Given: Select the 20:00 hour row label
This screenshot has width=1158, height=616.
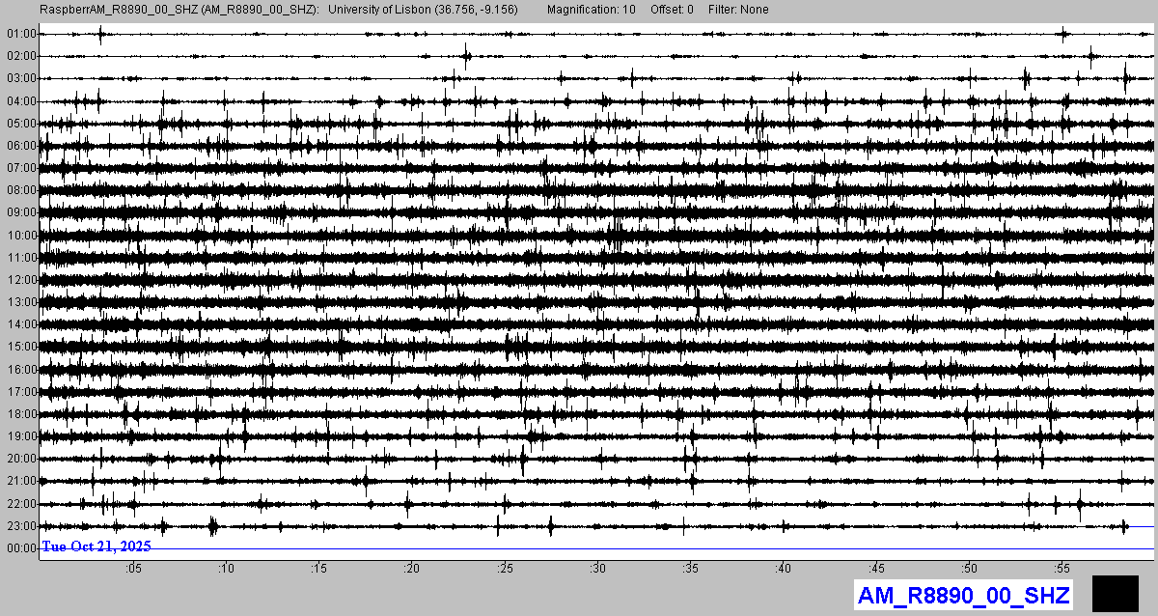Looking at the screenshot, I should [x=20, y=459].
